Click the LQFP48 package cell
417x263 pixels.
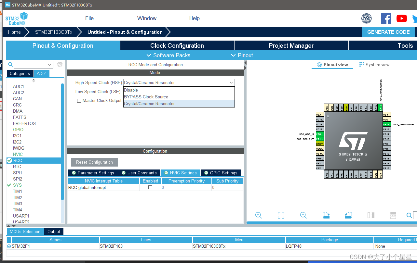pos(330,246)
